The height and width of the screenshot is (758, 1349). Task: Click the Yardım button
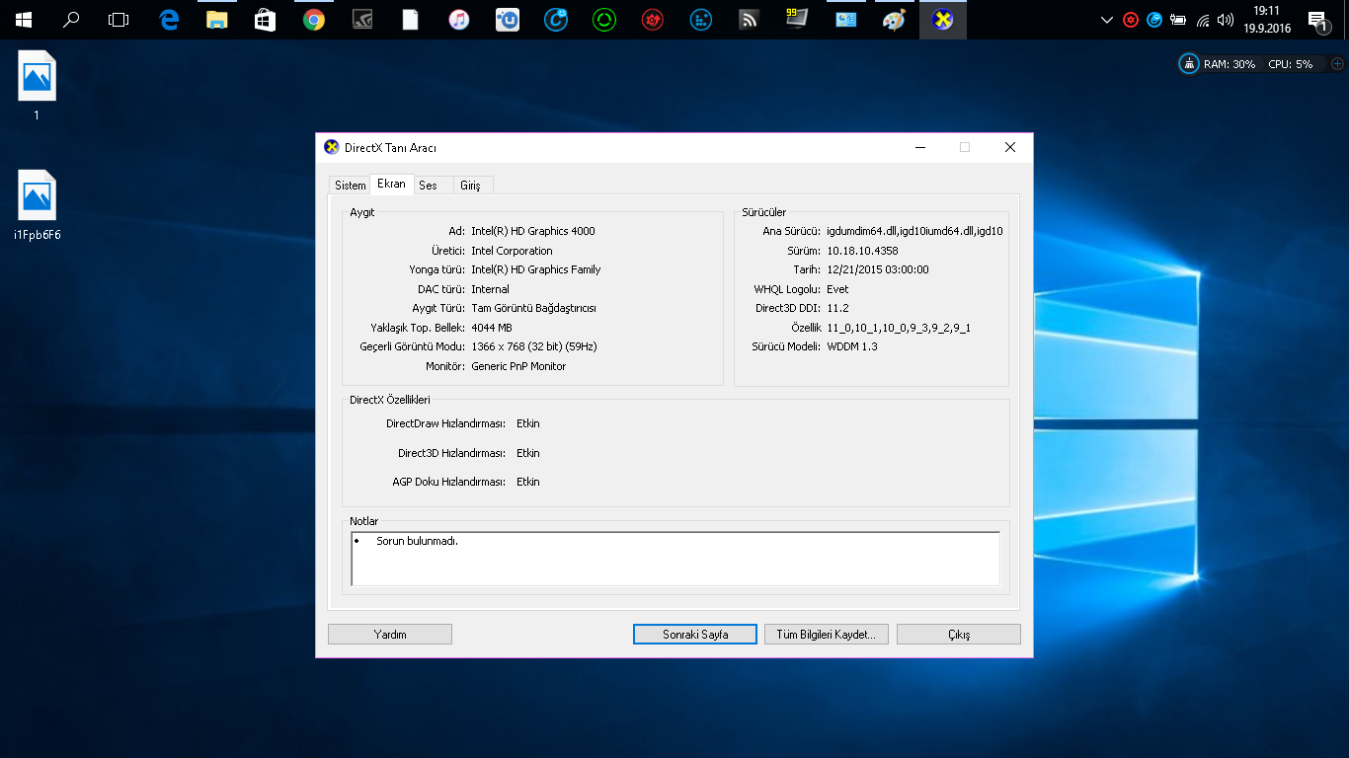(x=390, y=635)
